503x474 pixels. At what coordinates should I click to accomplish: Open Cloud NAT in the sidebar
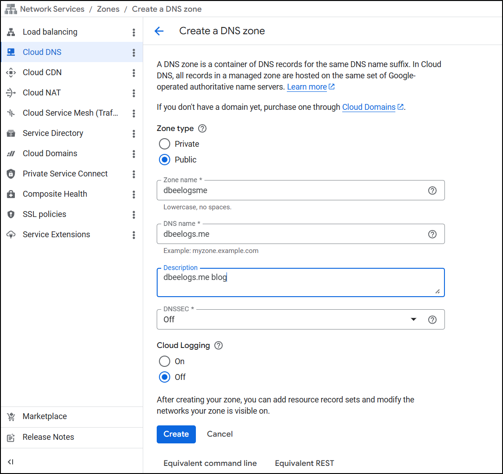pyautogui.click(x=42, y=93)
